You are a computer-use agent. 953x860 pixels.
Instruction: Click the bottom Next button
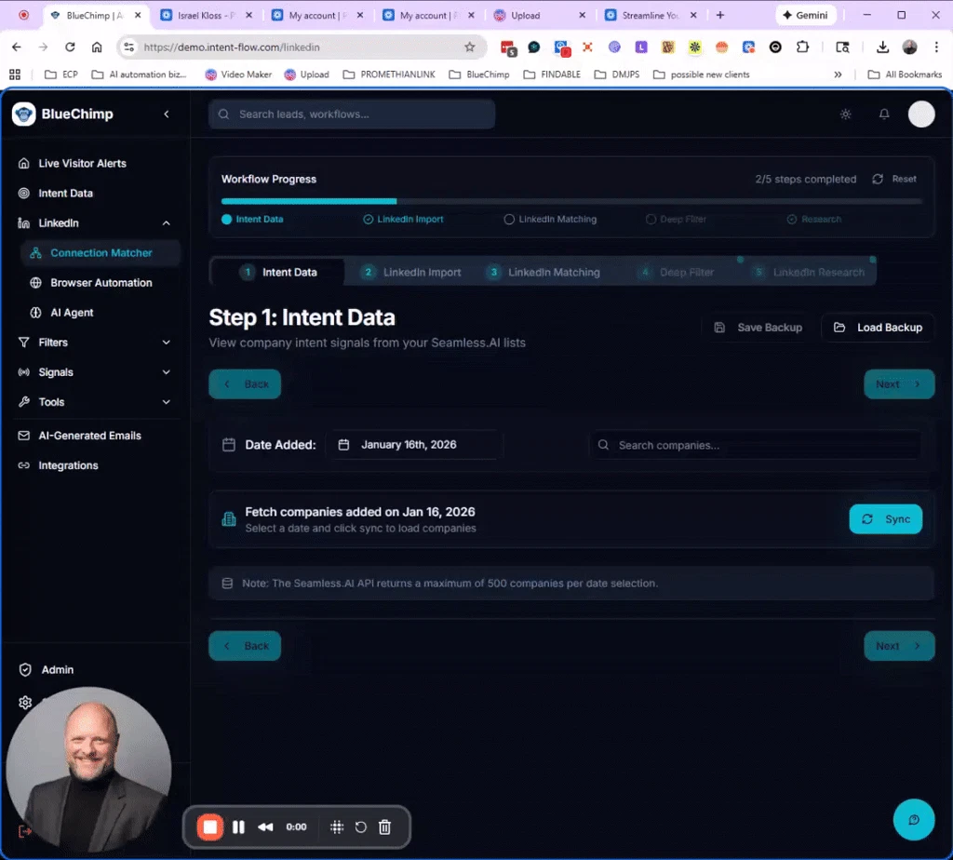tap(899, 646)
